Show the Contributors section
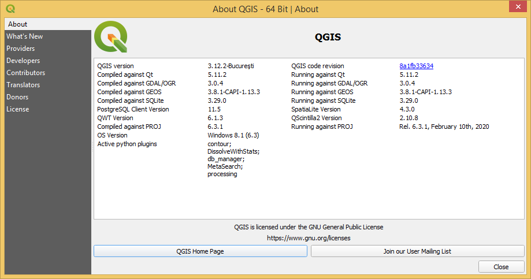Viewport: 531px width, 279px height. (x=48, y=73)
